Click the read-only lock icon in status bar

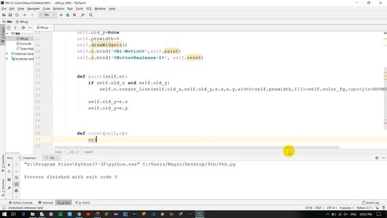[x=377, y=208]
